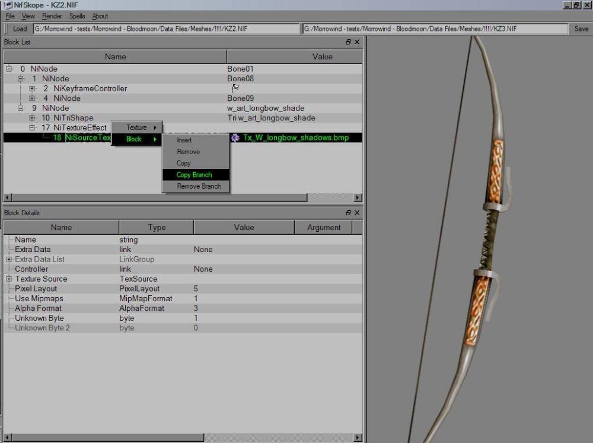Click the Block Details horizontal scrollbar thumb
The image size is (593, 443).
coord(108,438)
